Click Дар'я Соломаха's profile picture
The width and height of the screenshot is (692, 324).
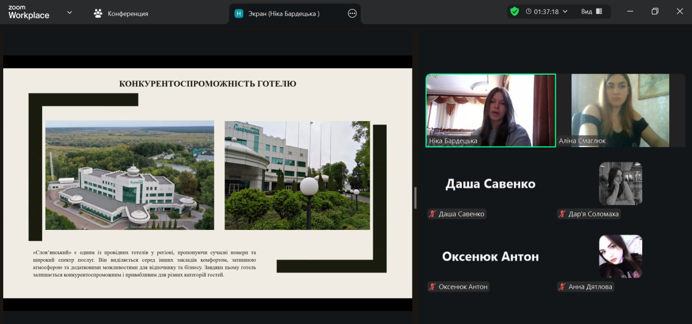620,183
